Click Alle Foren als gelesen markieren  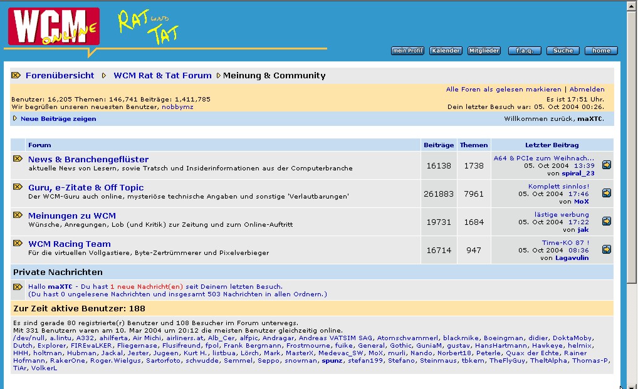point(503,90)
